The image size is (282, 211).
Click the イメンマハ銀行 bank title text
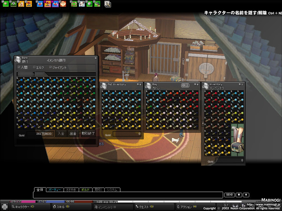coord(56,60)
